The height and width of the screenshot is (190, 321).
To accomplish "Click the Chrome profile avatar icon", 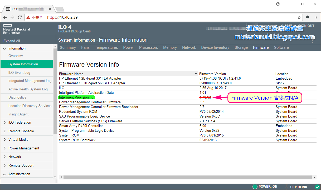I will [278, 4].
